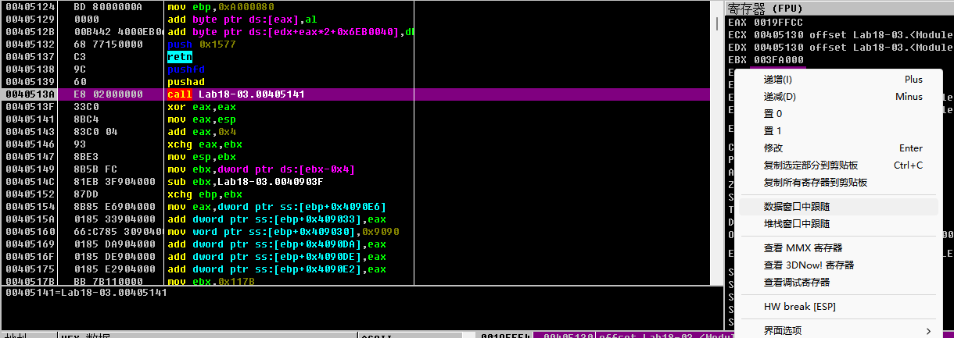Select the EDX register row

tap(840, 48)
